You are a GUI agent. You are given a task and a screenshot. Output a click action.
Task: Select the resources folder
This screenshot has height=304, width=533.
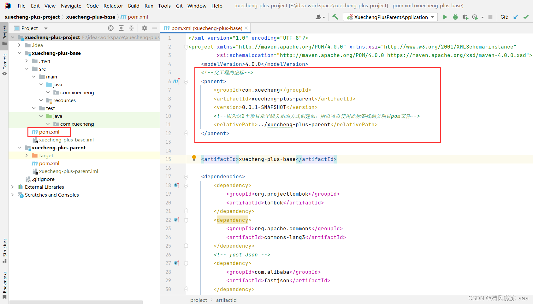[64, 100]
